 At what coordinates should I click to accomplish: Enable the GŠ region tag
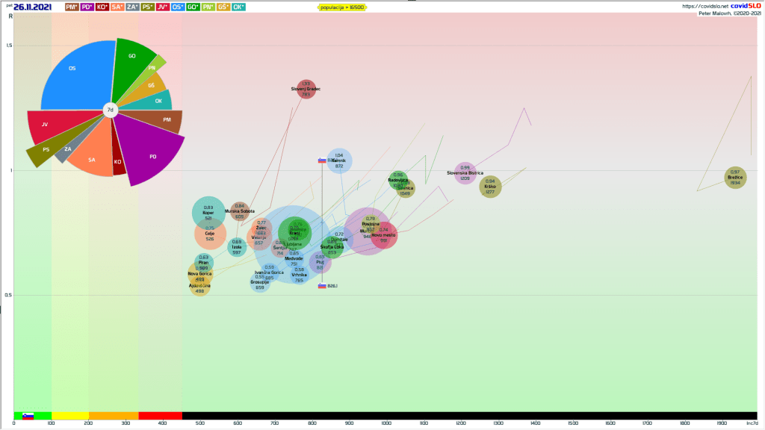[x=223, y=7]
